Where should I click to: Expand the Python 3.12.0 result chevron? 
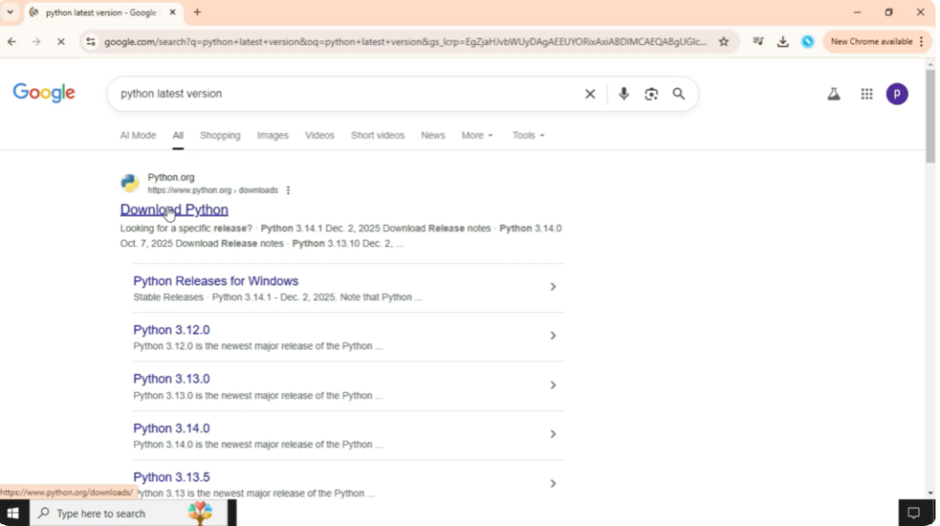(553, 336)
